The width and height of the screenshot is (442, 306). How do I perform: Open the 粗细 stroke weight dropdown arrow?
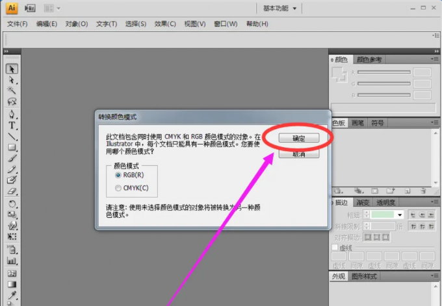(400, 215)
